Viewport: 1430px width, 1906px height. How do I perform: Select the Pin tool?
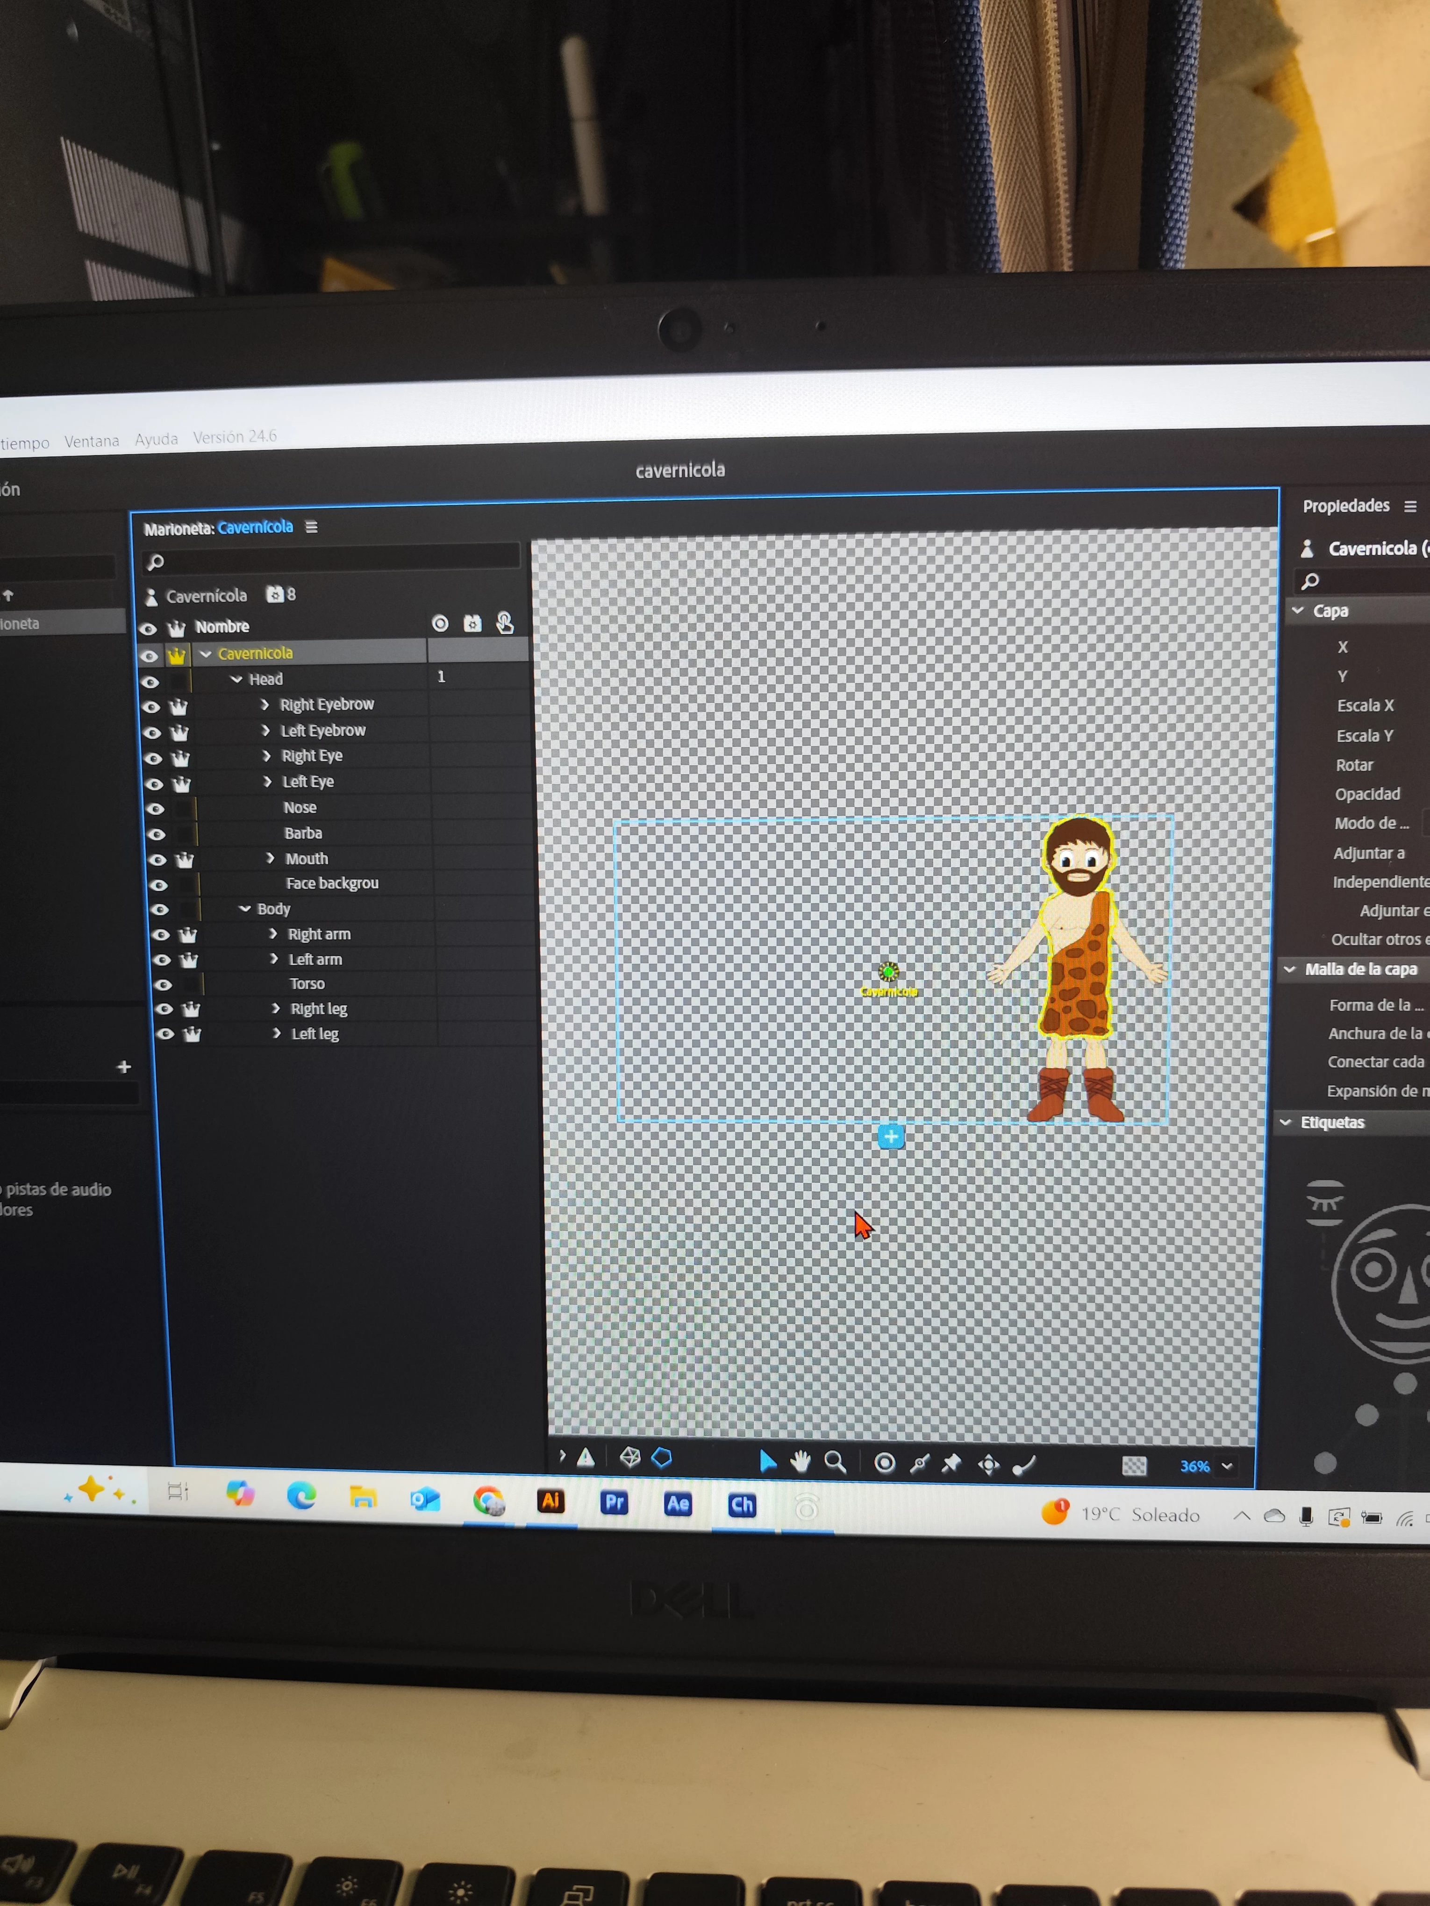pos(951,1463)
